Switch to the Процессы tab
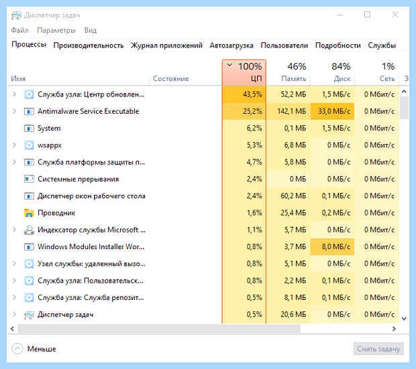 29,44
